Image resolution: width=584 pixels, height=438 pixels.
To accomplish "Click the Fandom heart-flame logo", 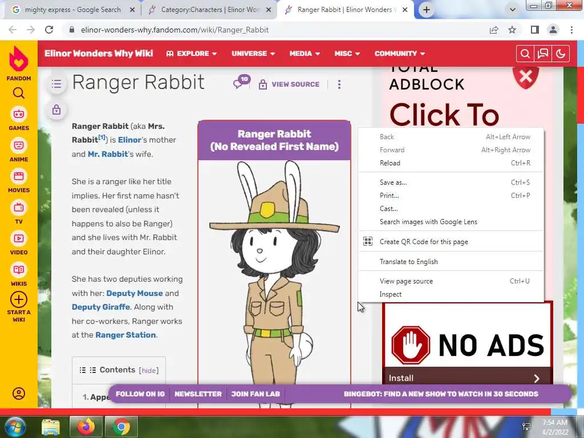I will click(19, 59).
